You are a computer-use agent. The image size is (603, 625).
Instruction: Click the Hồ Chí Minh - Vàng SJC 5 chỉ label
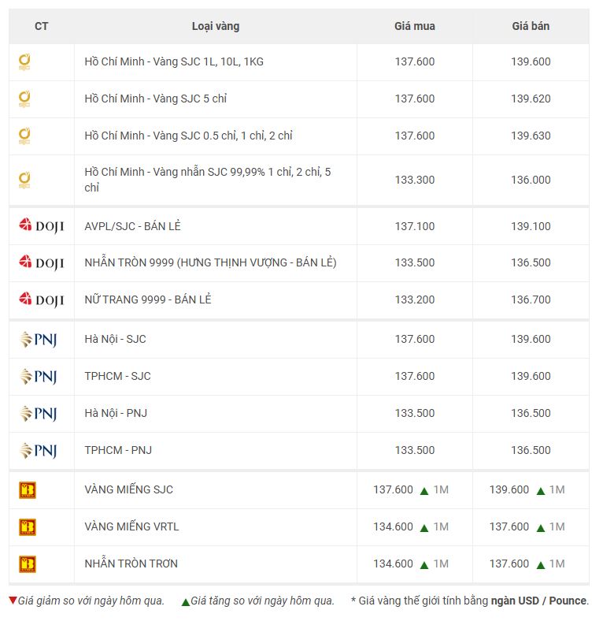156,99
